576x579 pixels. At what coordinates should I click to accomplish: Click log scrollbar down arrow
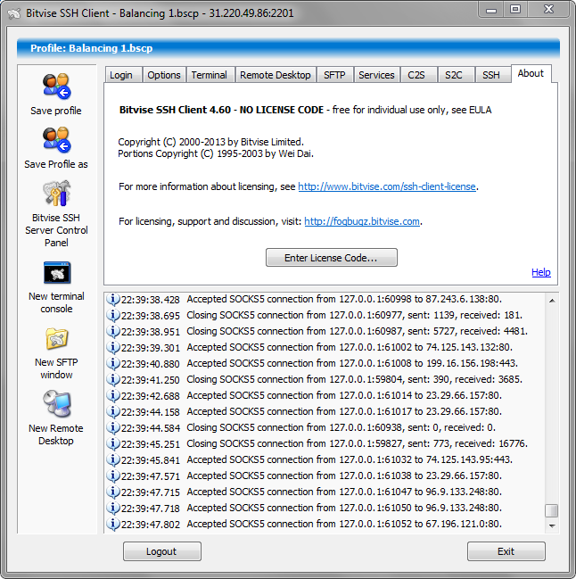(x=552, y=525)
